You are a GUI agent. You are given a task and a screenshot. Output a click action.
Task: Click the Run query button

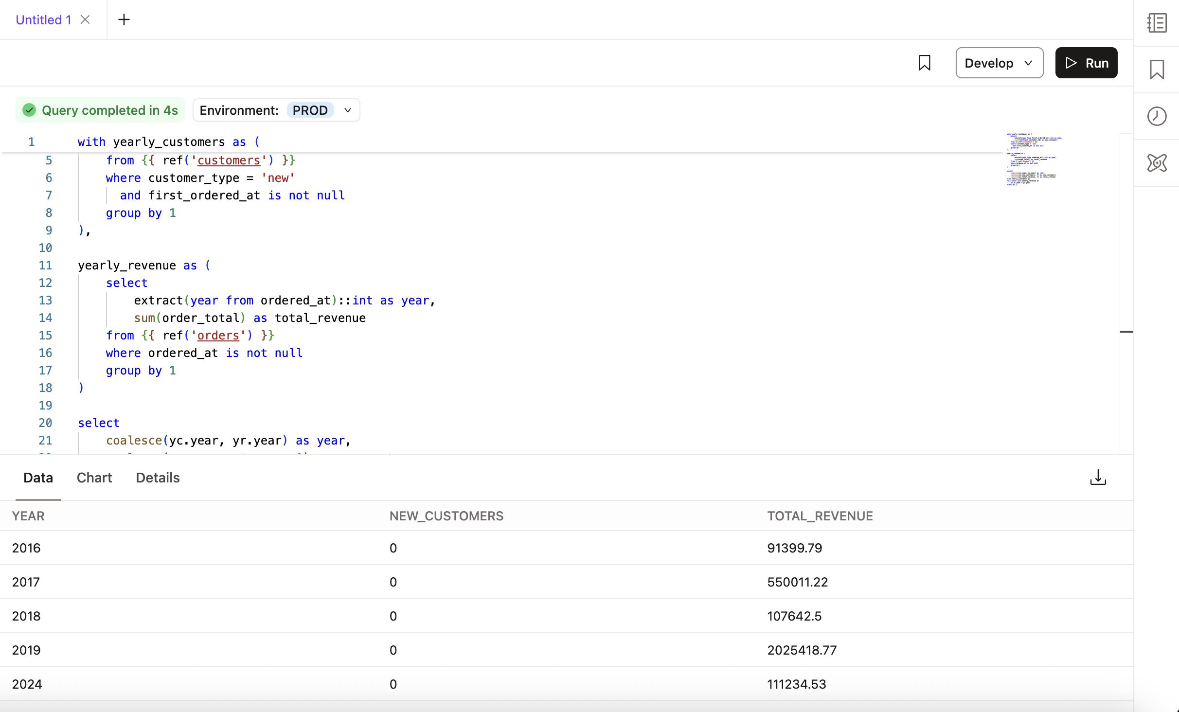pyautogui.click(x=1086, y=63)
